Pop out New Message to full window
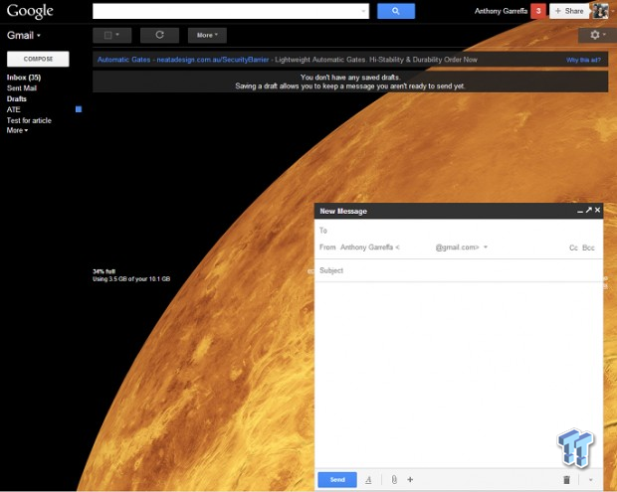This screenshot has width=617, height=492. coord(589,211)
